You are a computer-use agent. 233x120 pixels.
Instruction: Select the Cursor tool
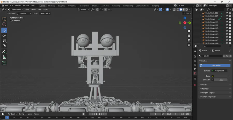(x=4, y=24)
